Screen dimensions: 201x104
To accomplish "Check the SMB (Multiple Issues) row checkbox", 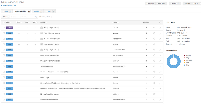I will pyautogui.click(x=4, y=33).
